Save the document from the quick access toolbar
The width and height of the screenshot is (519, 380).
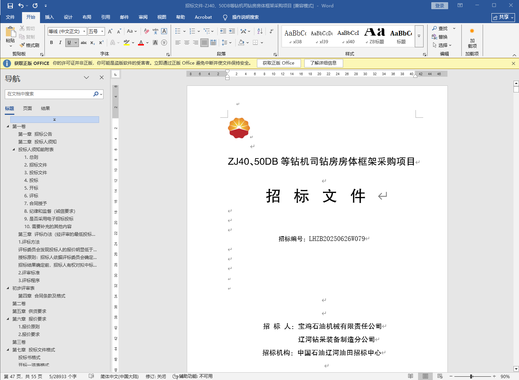pyautogui.click(x=10, y=6)
